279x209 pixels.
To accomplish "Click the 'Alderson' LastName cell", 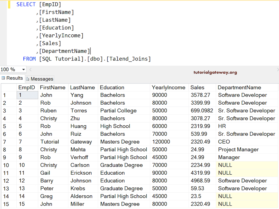I will click(x=83, y=196).
